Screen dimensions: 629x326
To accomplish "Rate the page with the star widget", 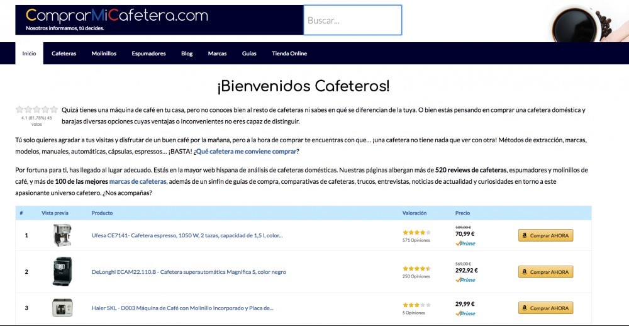I will point(36,110).
